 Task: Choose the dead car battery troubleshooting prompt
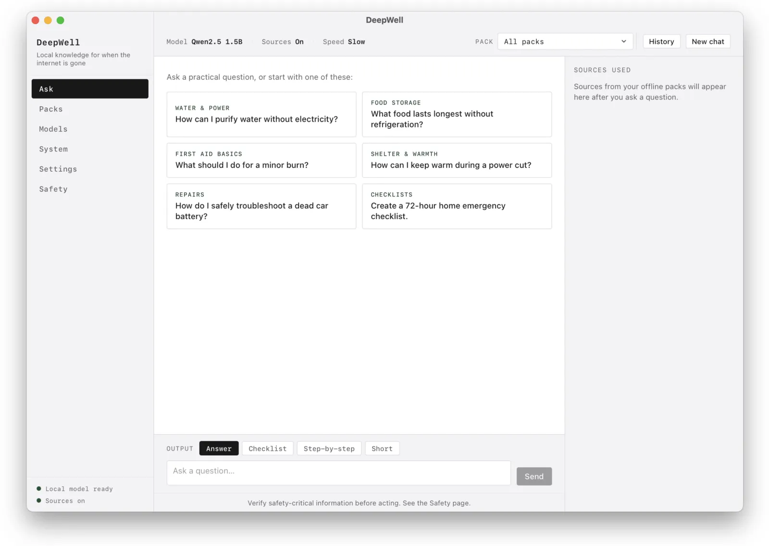[261, 206]
